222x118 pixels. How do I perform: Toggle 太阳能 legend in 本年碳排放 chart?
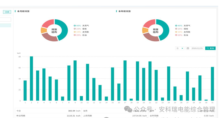click(x=183, y=32)
